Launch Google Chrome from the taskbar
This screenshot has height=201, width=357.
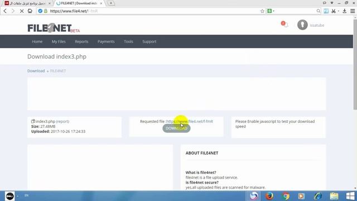286,196
